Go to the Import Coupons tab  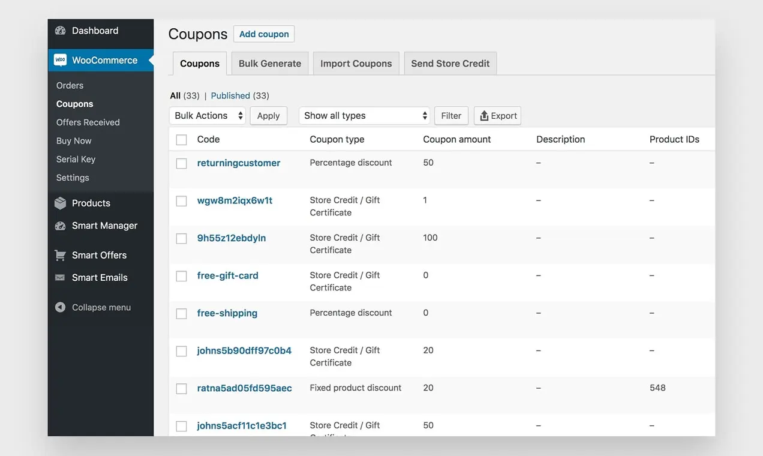[x=356, y=64]
